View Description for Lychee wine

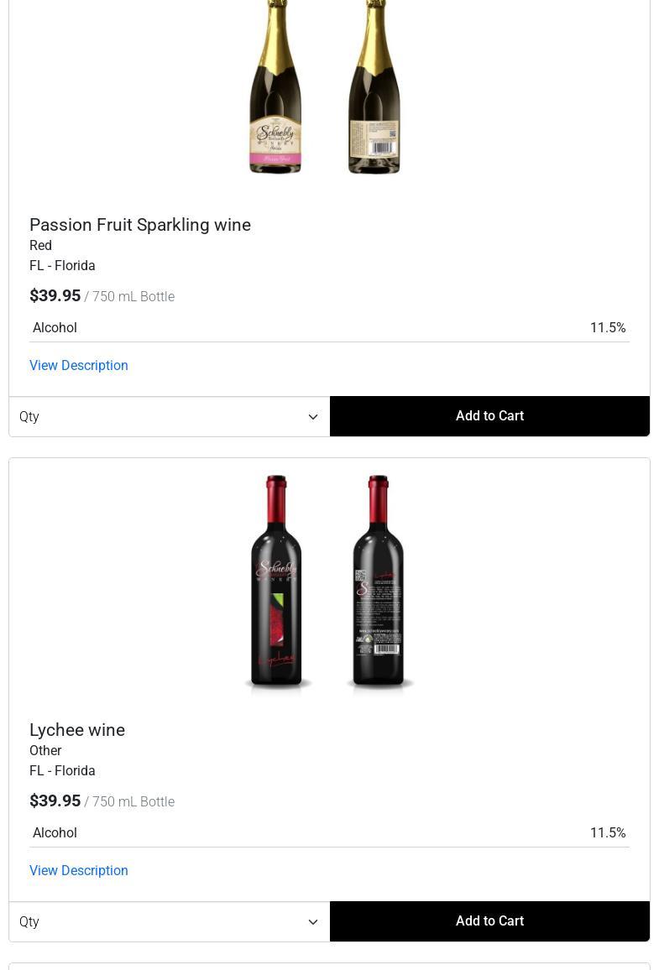[x=79, y=871]
